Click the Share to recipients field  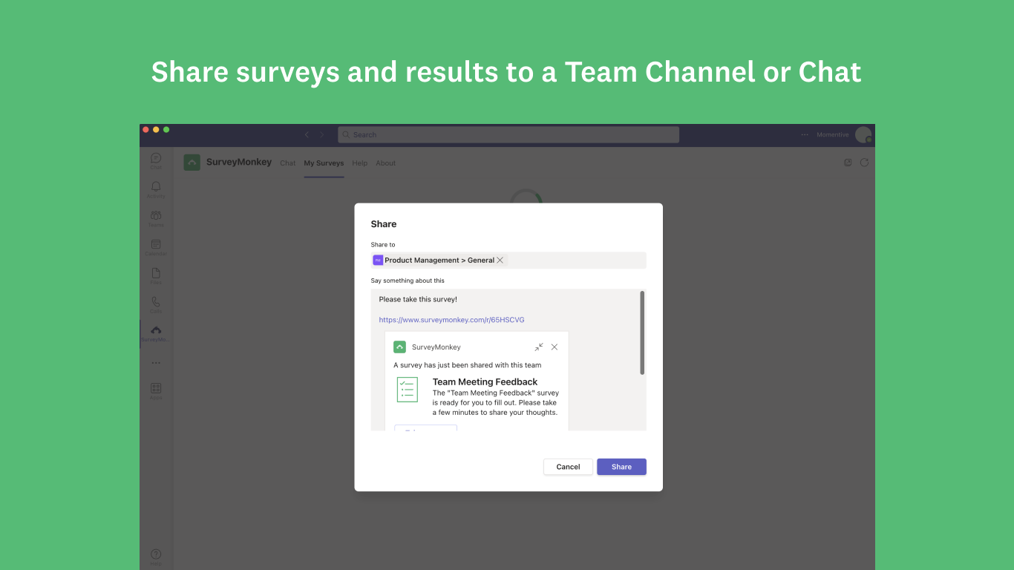pos(508,261)
